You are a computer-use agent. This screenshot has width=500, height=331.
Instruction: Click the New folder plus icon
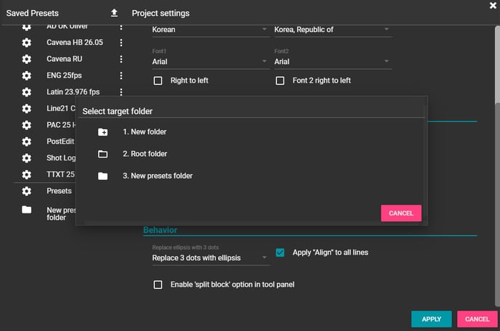(103, 132)
